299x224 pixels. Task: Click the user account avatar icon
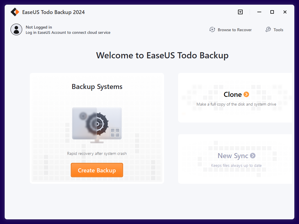pyautogui.click(x=16, y=29)
